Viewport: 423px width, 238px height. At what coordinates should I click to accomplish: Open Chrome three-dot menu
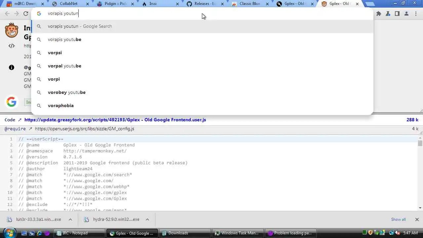[416, 14]
